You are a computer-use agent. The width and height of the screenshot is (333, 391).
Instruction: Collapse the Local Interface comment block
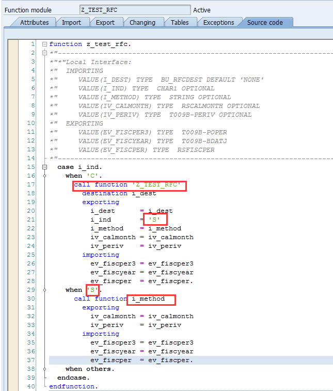45,53
